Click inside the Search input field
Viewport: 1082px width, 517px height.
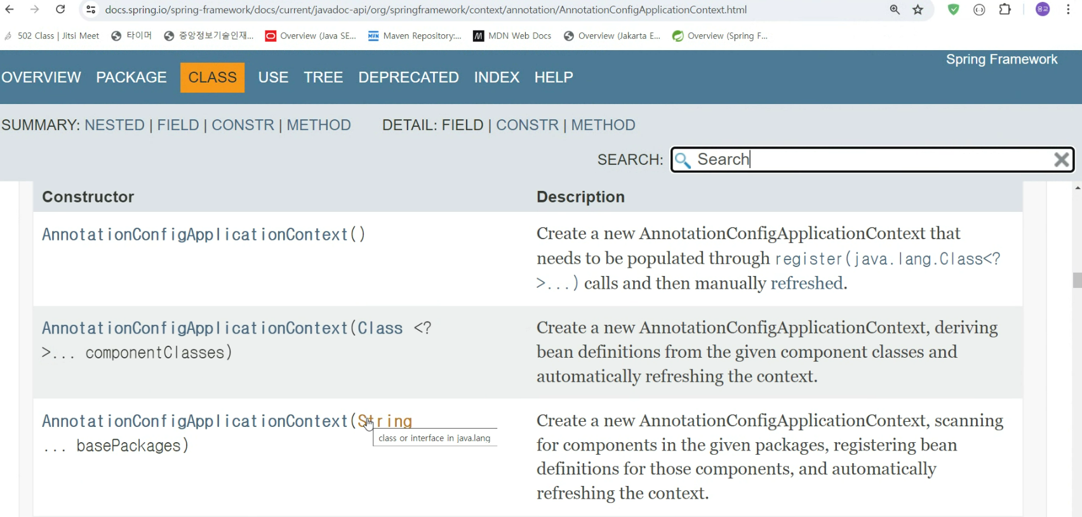870,160
